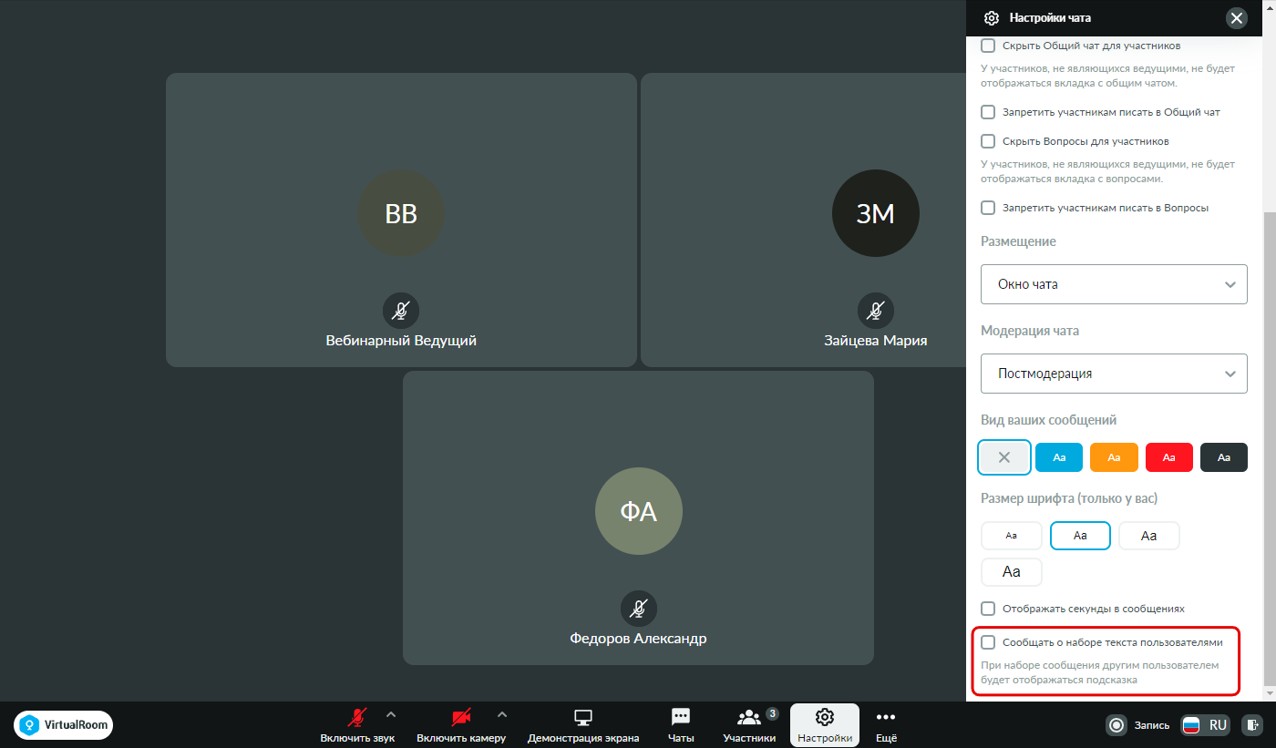Viewport: 1276px width, 748px height.
Task: Open the Участники participants list
Action: pyautogui.click(x=749, y=725)
